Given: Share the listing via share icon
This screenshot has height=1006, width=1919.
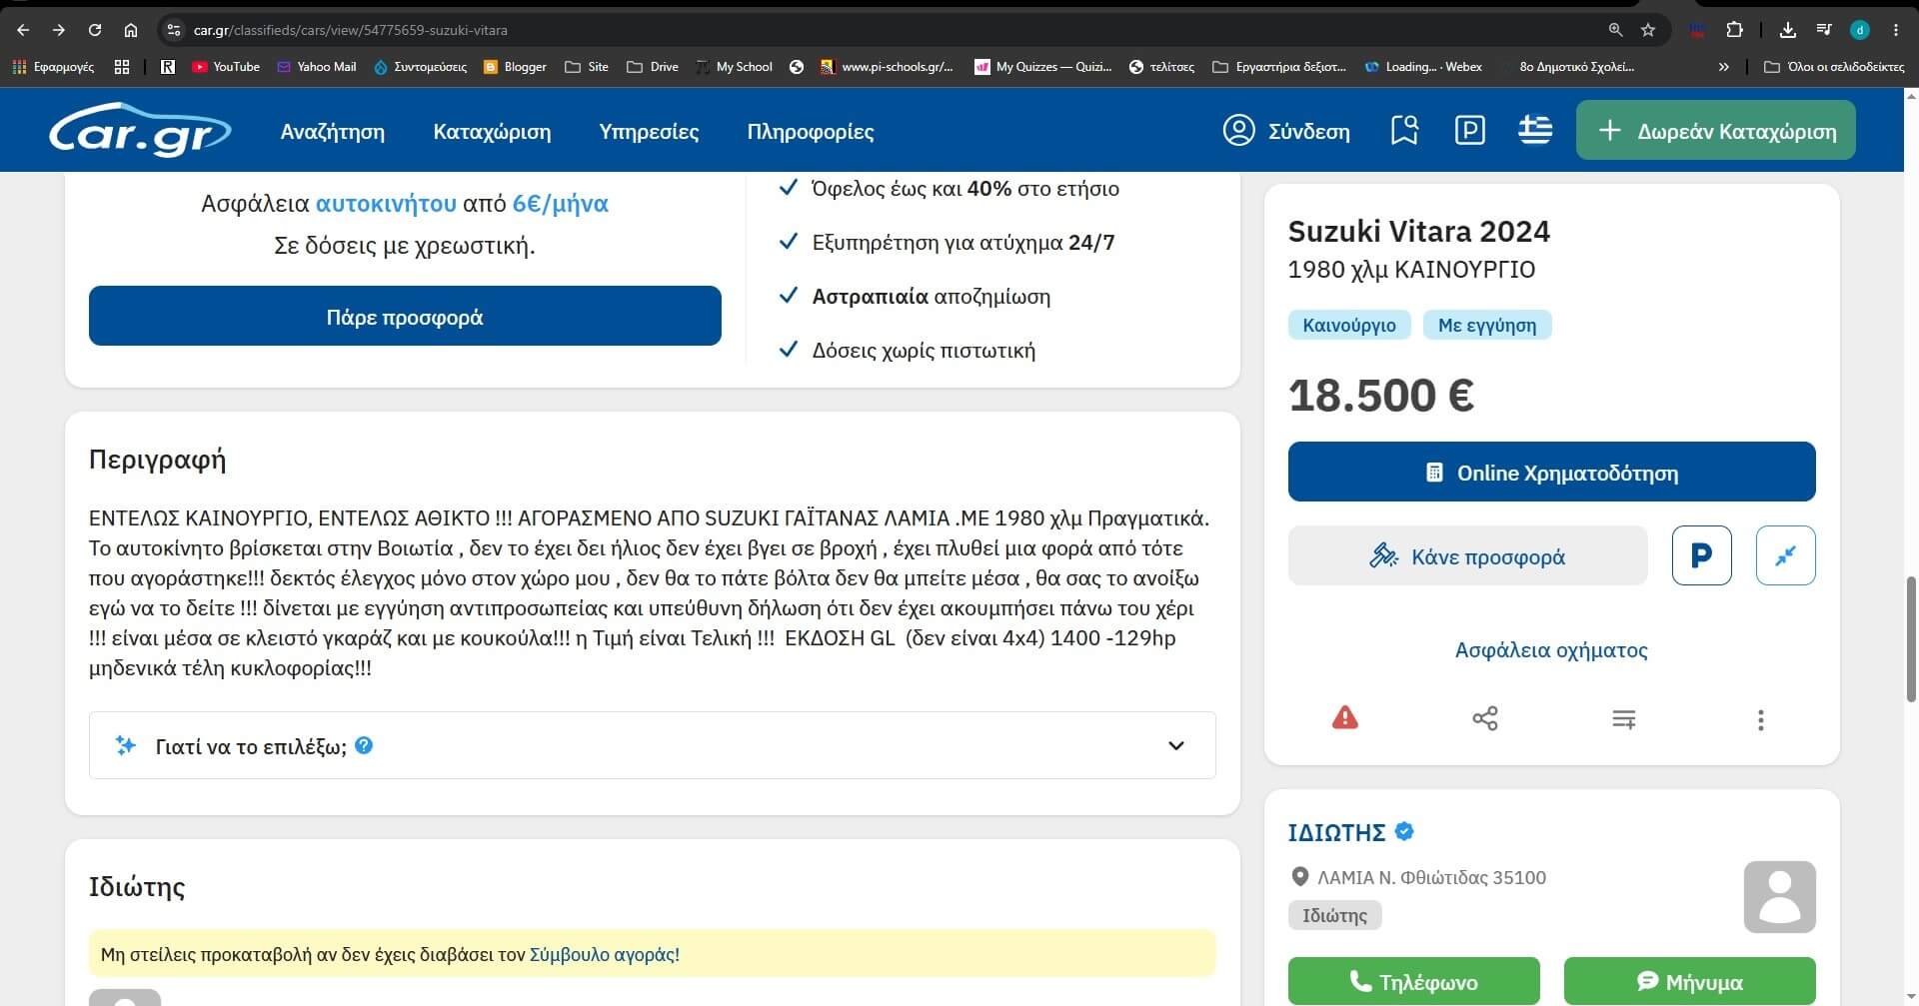Looking at the screenshot, I should [1484, 718].
